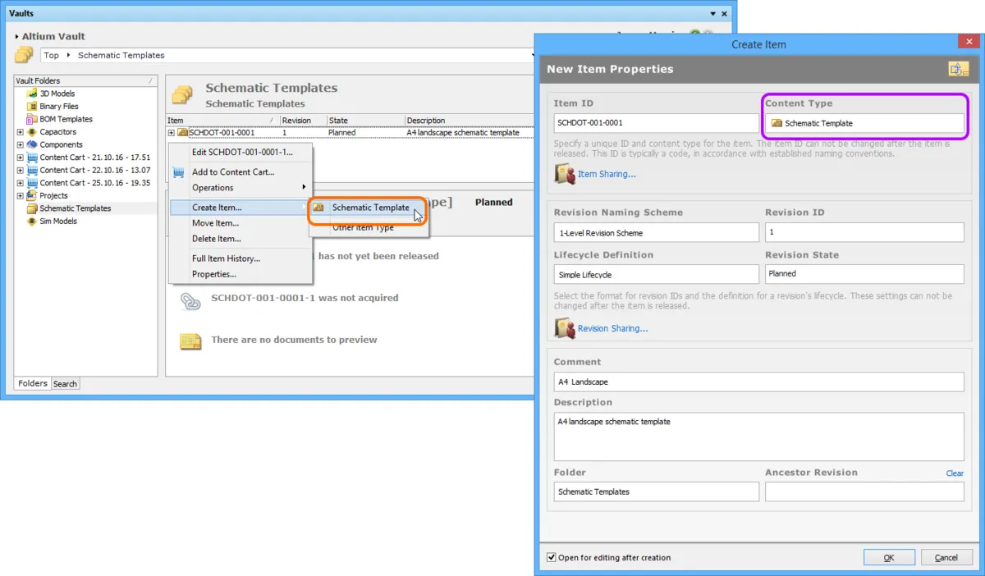Click the vault folder icon beside breadcrumb
Image resolution: width=985 pixels, height=576 pixels.
coord(25,55)
